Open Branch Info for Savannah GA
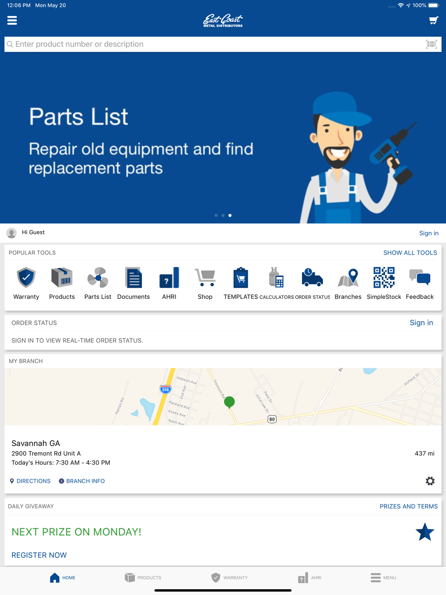This screenshot has height=595, width=446. 82,481
